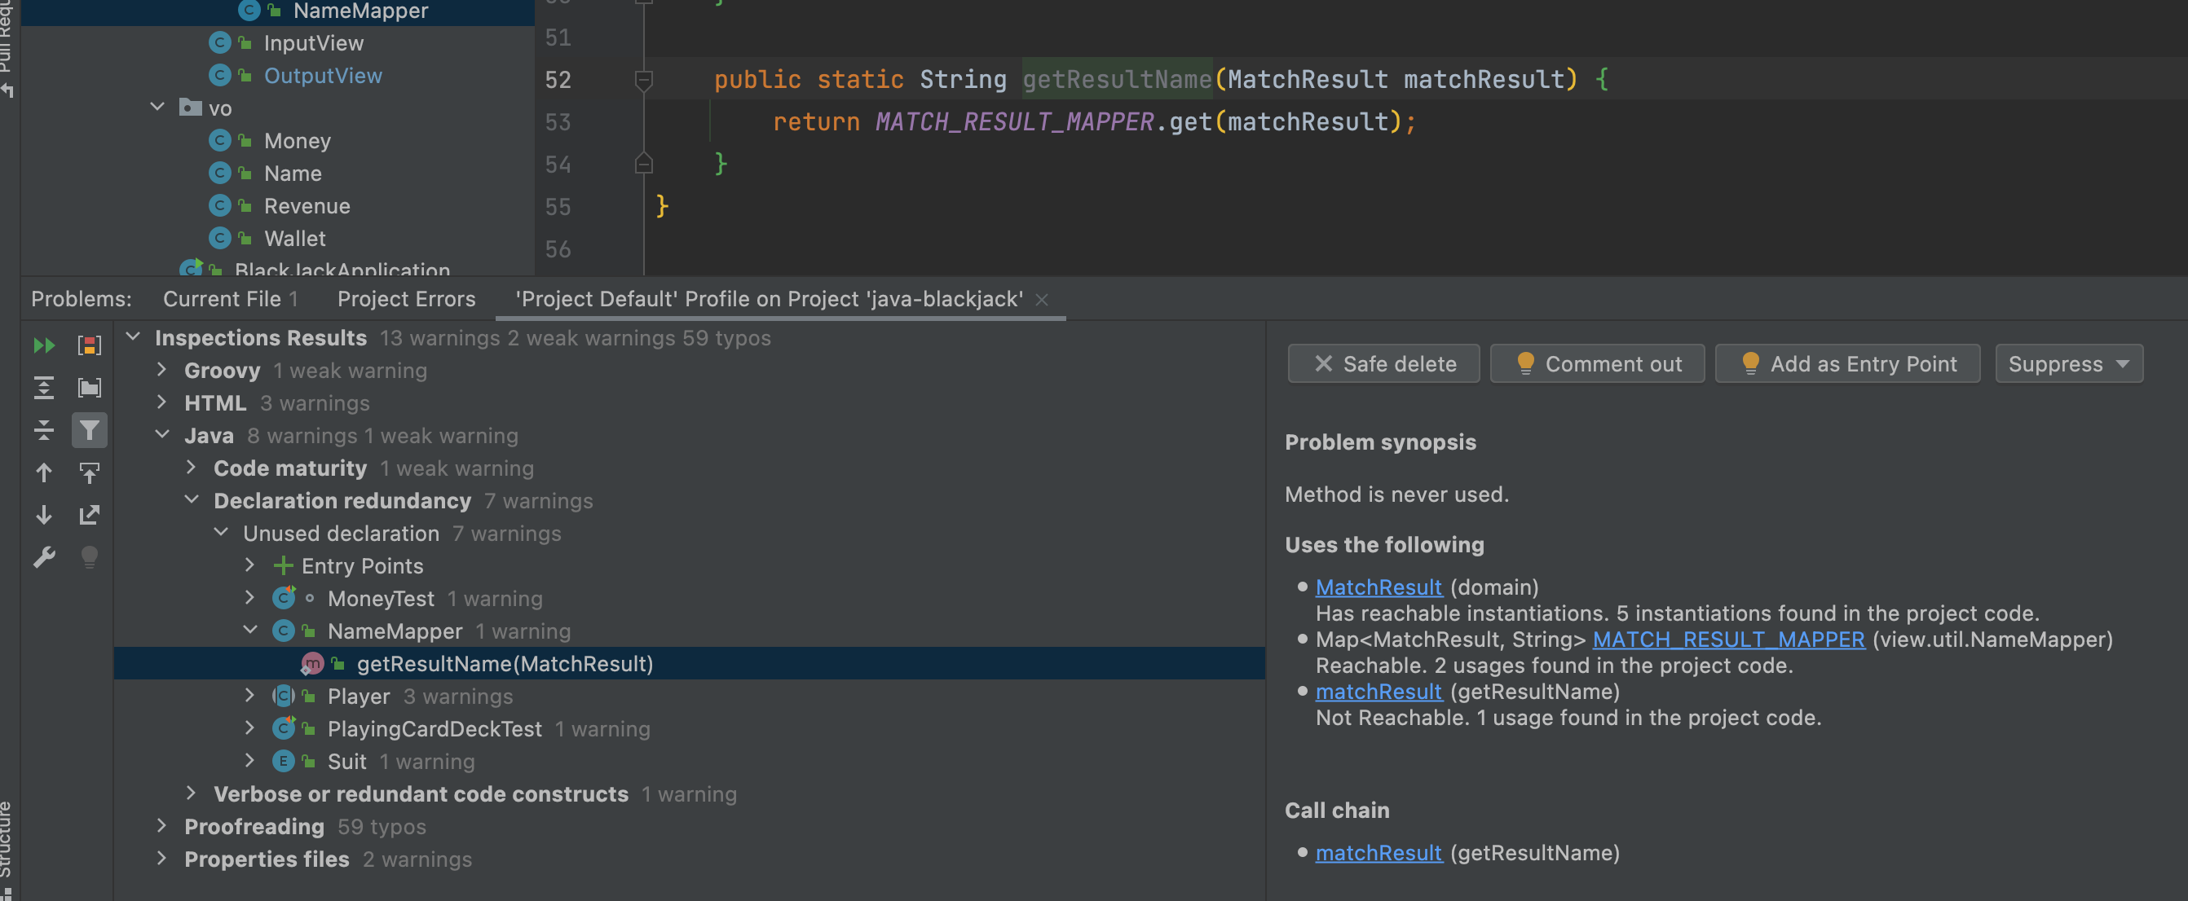This screenshot has width=2188, height=901.
Task: Click fold marker on line 52 gutter
Action: click(644, 80)
